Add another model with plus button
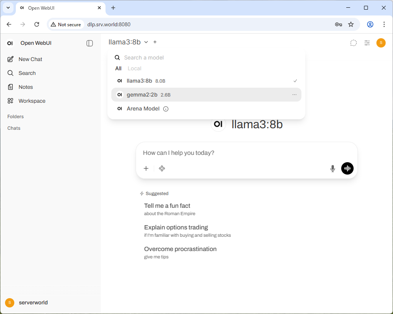This screenshot has width=393, height=314. pos(155,42)
